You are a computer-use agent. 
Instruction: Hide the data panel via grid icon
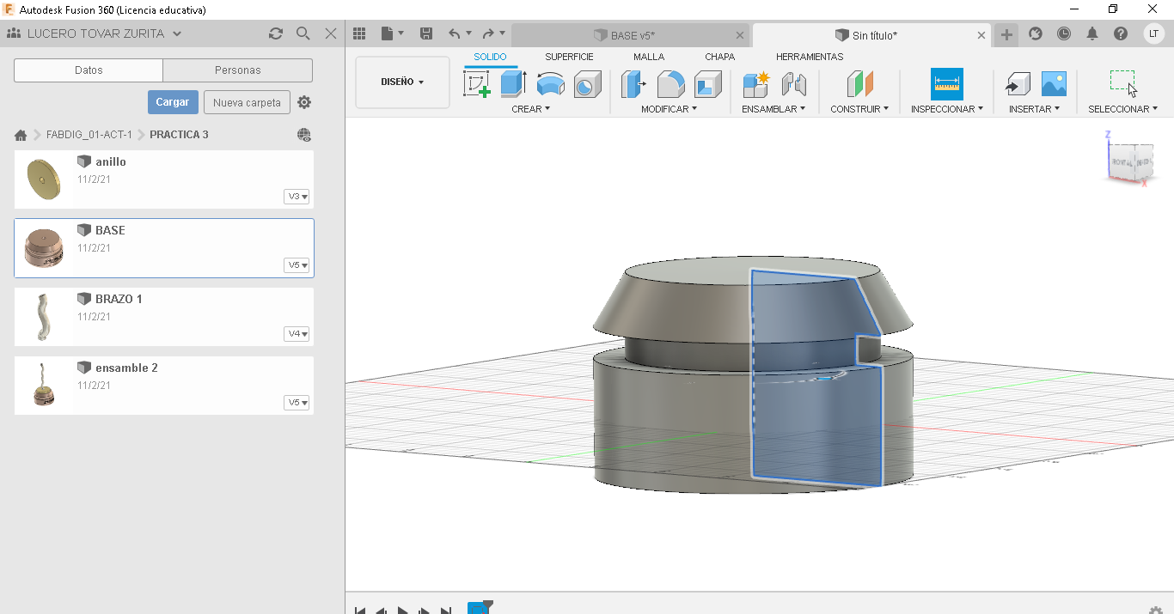tap(360, 33)
